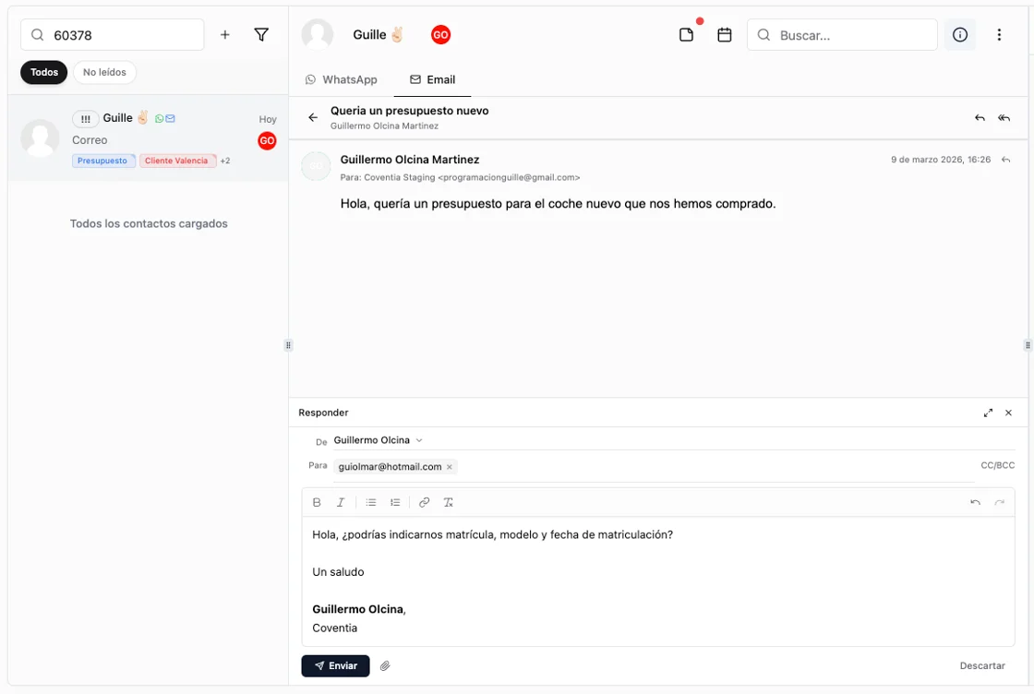Image resolution: width=1034 pixels, height=694 pixels.
Task: Select the 'No leídos' filter tab
Action: (x=104, y=71)
